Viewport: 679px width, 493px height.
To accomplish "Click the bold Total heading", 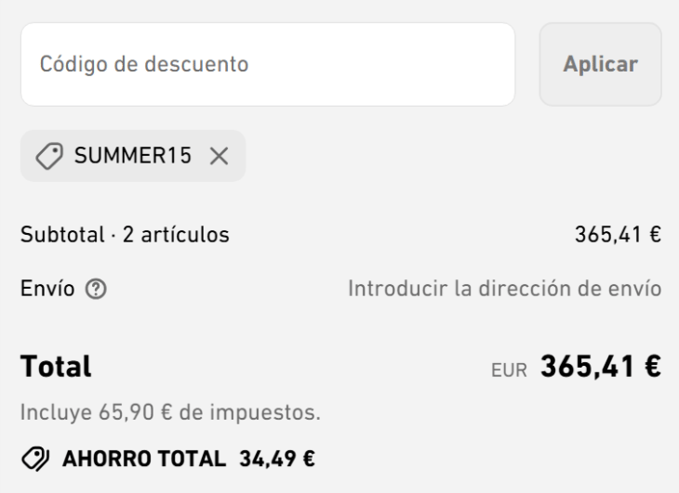I will (56, 368).
